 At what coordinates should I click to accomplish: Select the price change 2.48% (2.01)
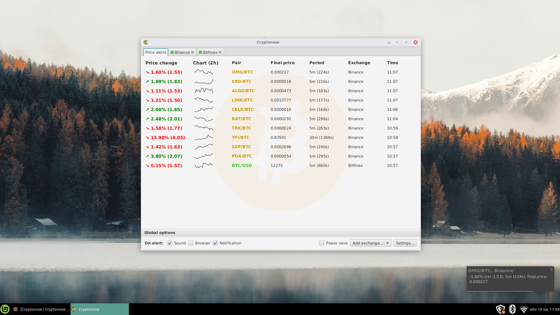(x=166, y=119)
